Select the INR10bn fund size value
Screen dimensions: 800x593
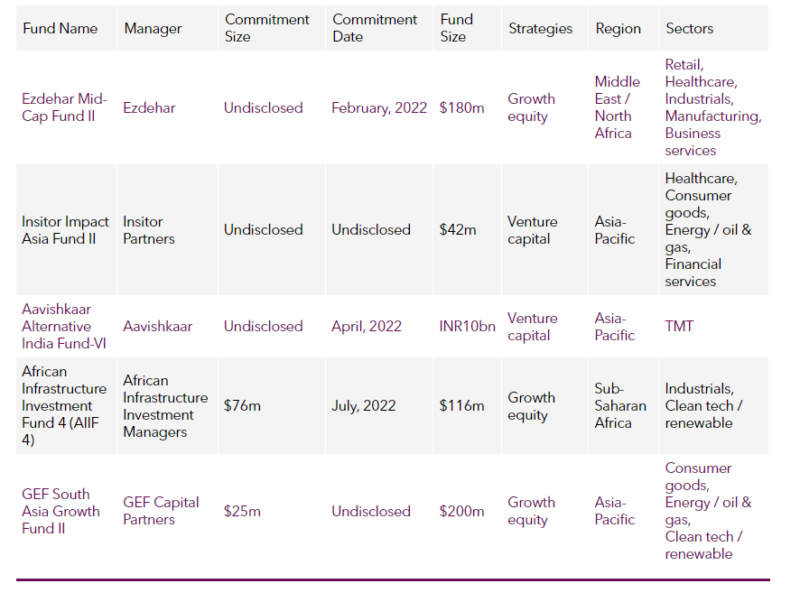pos(468,327)
